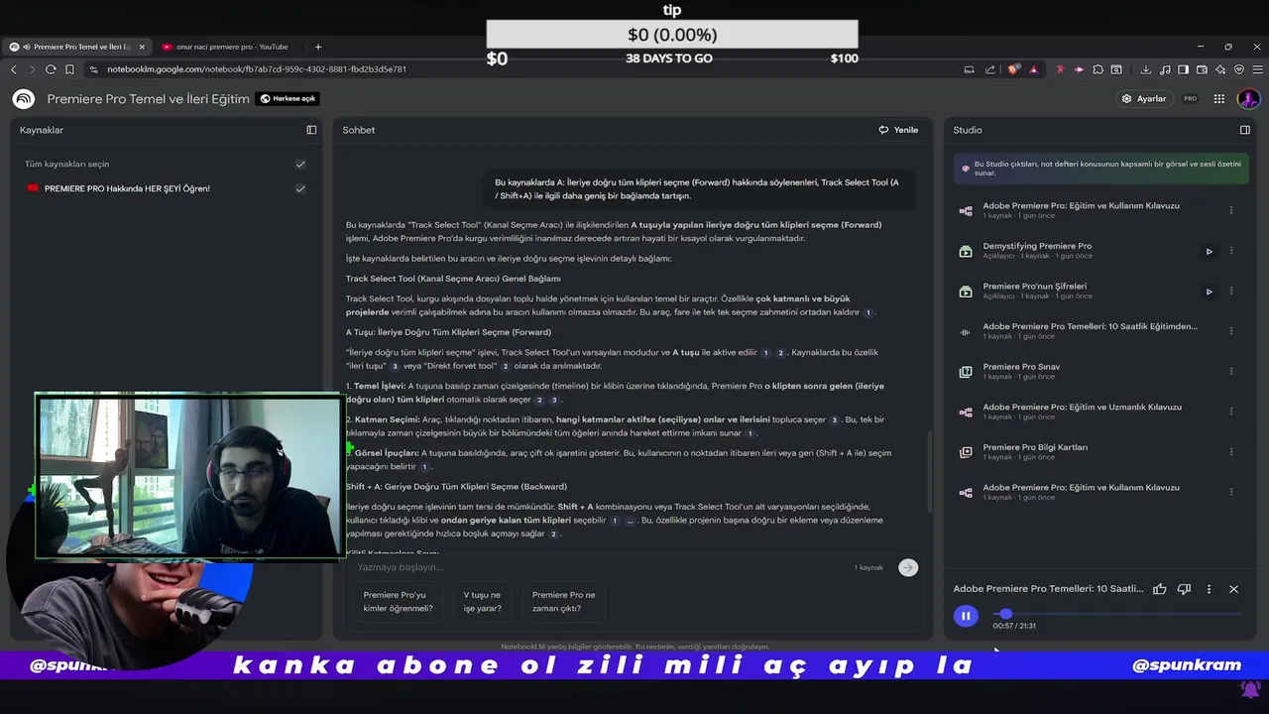Open the browser extensions puzzle icon
This screenshot has width=1269, height=714.
point(1097,69)
